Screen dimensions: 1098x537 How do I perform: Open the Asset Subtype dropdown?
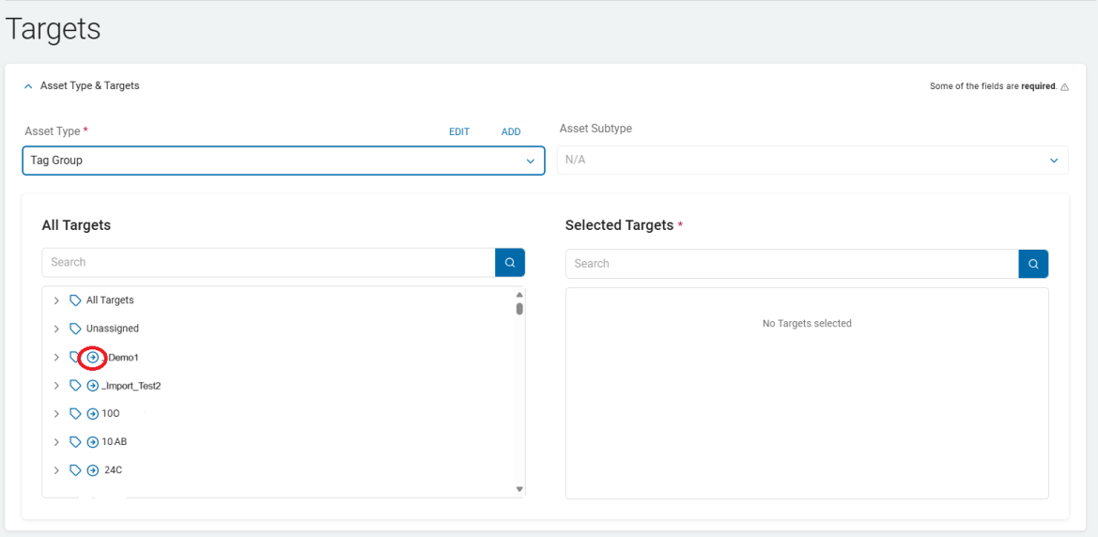coord(812,161)
